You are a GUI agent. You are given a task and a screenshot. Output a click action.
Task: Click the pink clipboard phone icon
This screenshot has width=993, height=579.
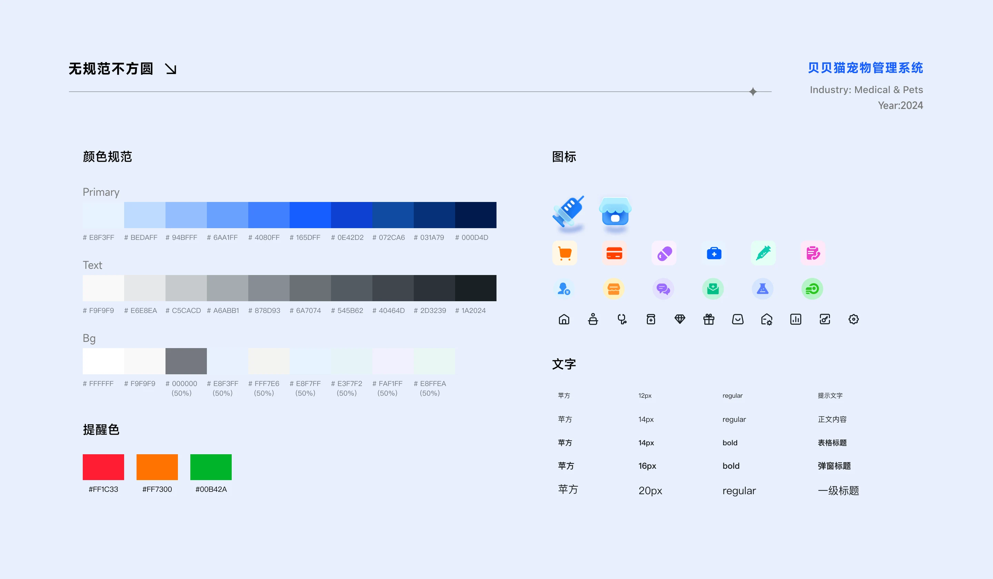[813, 253]
